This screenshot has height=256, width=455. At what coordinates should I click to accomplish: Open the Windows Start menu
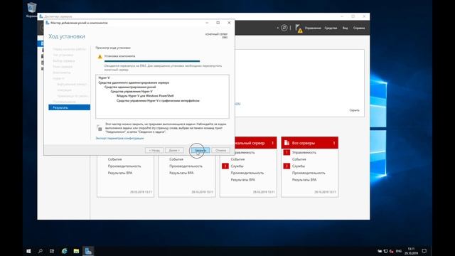point(28,251)
